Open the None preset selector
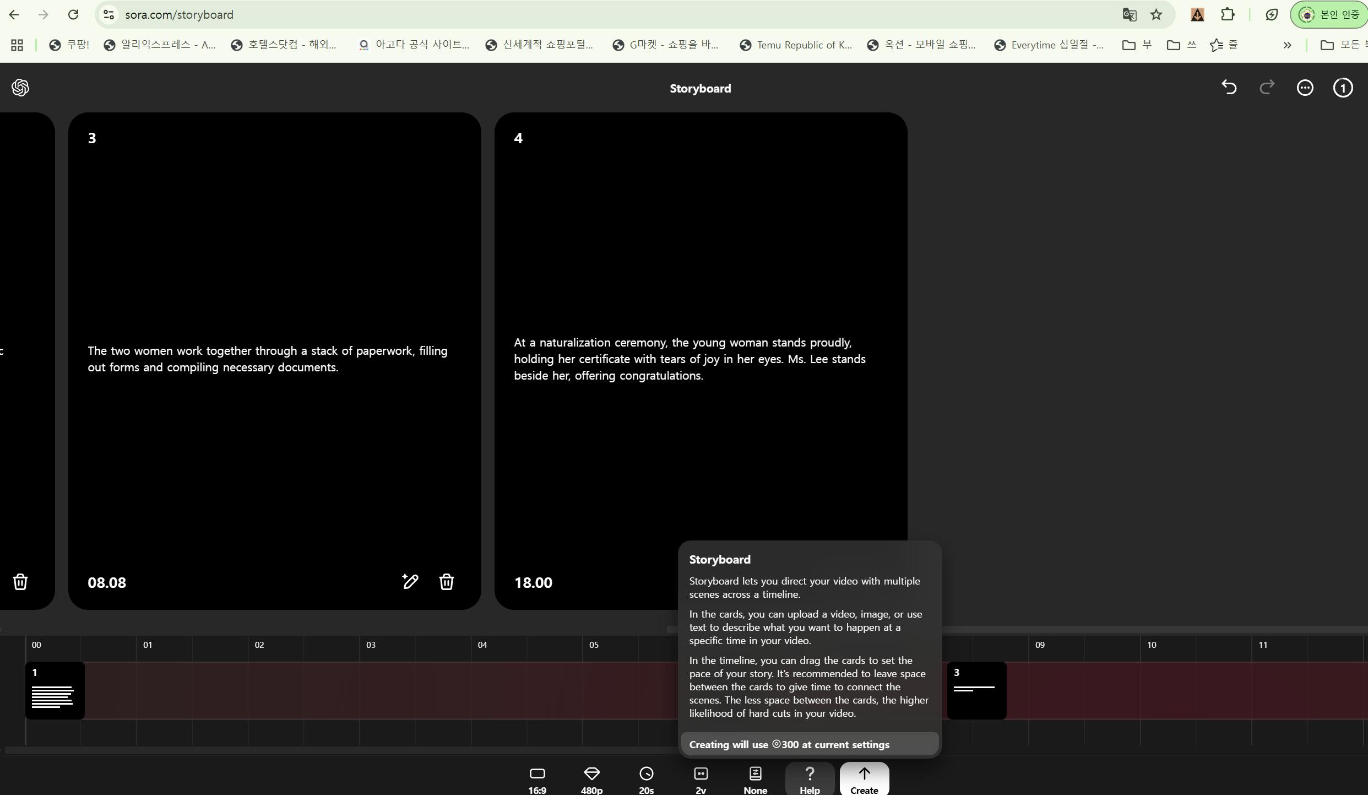Screen dimensions: 1368x795 click(755, 779)
